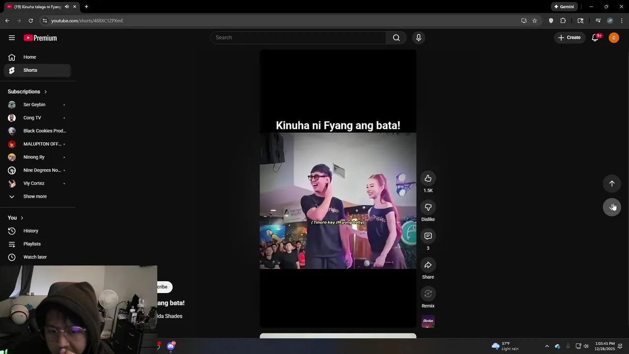Open the Chrome extensions puzzle icon

563,21
